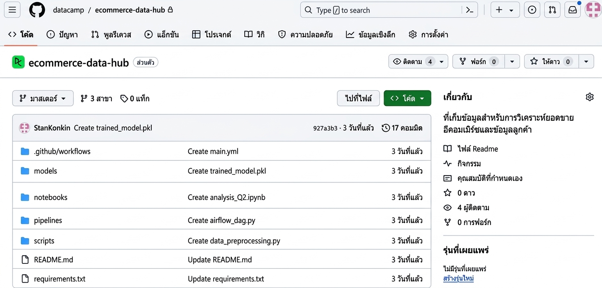Click the 'Create airflow_dag.py' commit message
602x288 pixels.
click(x=221, y=220)
